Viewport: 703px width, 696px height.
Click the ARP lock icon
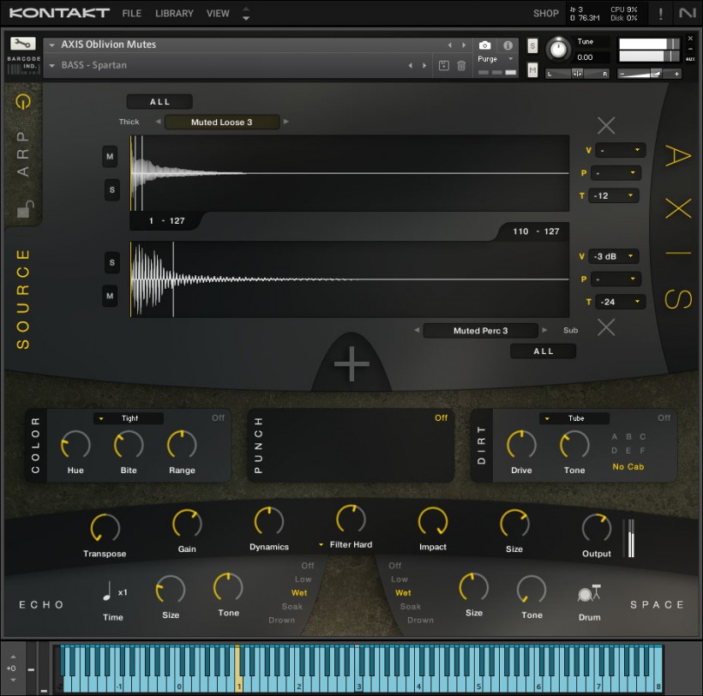coord(25,208)
